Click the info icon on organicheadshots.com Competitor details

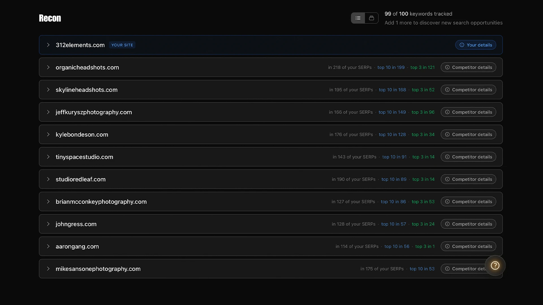pyautogui.click(x=447, y=67)
